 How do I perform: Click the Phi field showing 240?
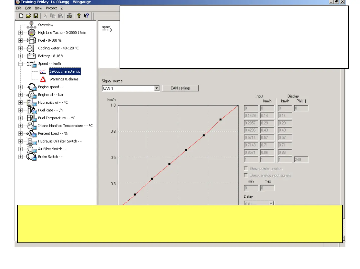(301, 160)
